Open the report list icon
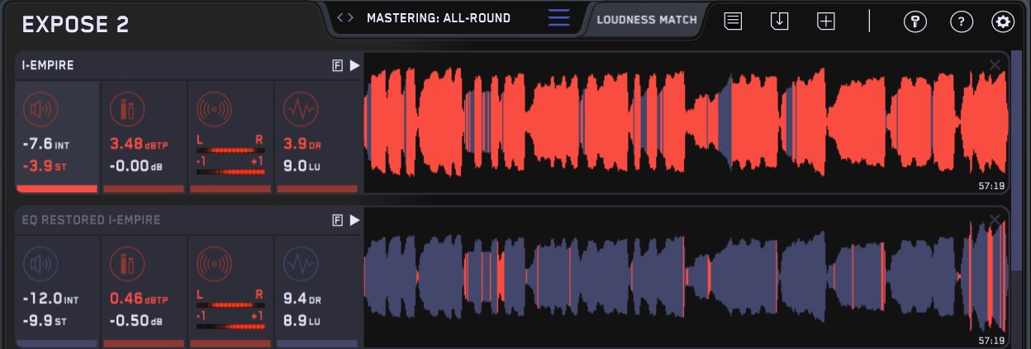This screenshot has height=349, width=1031. click(733, 22)
